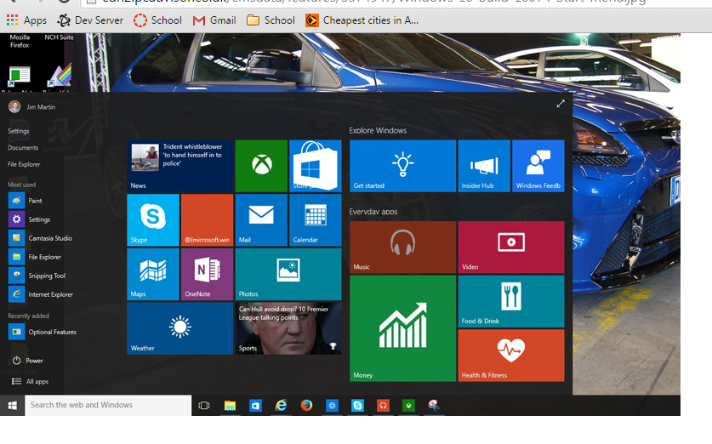
Task: Open the Music headphones taskbar icon
Action: click(x=383, y=406)
